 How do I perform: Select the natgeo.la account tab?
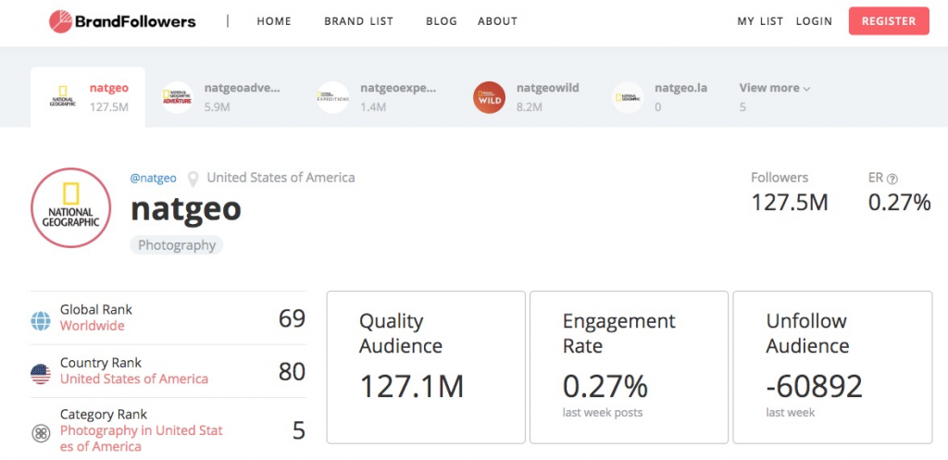(659, 97)
